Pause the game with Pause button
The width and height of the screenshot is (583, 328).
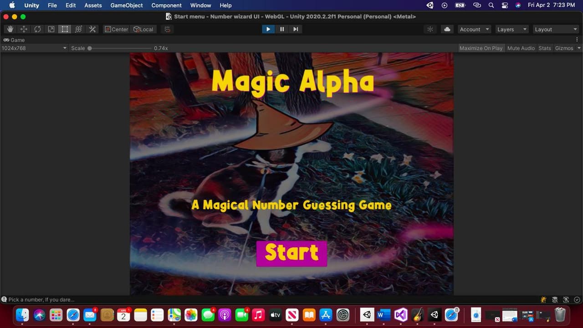[x=282, y=29]
